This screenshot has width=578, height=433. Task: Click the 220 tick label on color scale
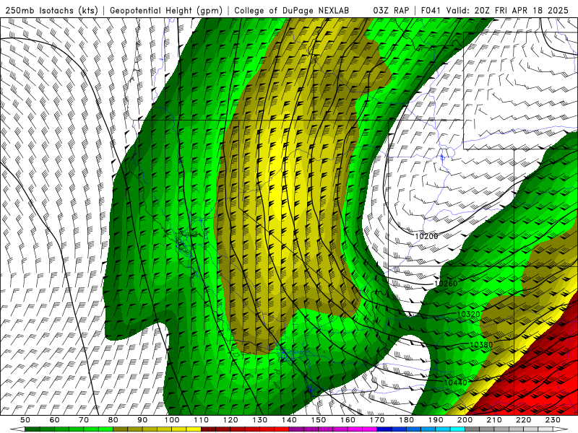[523, 420]
